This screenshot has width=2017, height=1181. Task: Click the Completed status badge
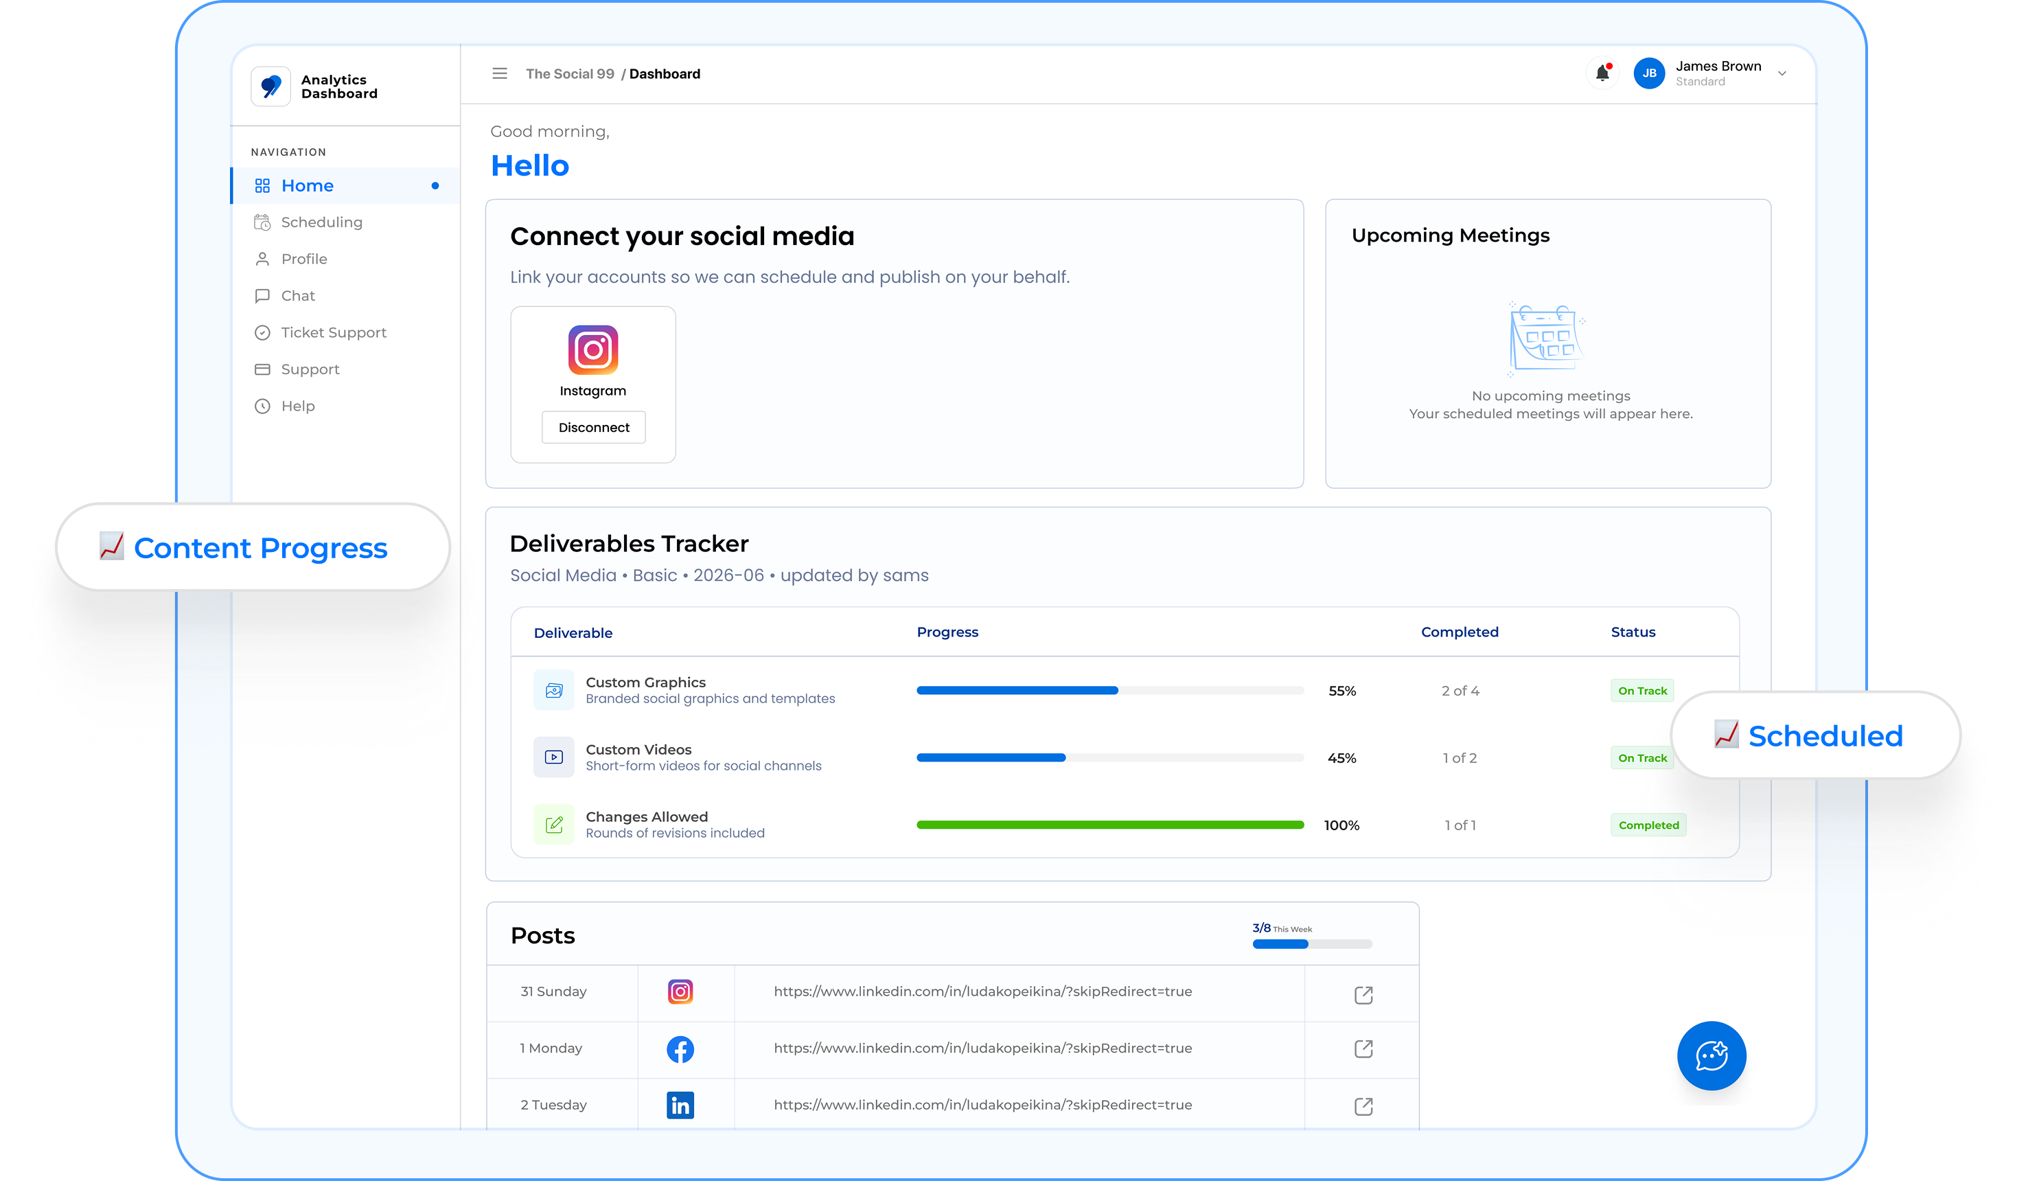[1649, 825]
